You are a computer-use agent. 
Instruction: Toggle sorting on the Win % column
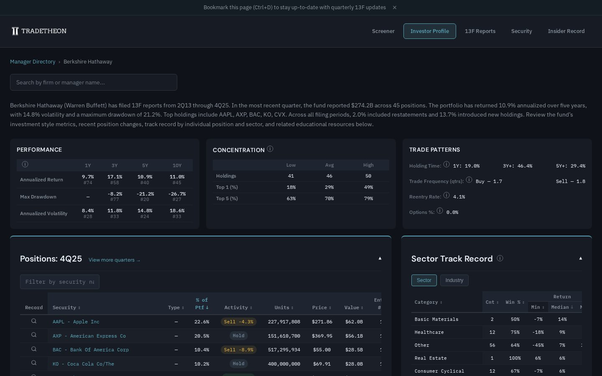coord(514,302)
